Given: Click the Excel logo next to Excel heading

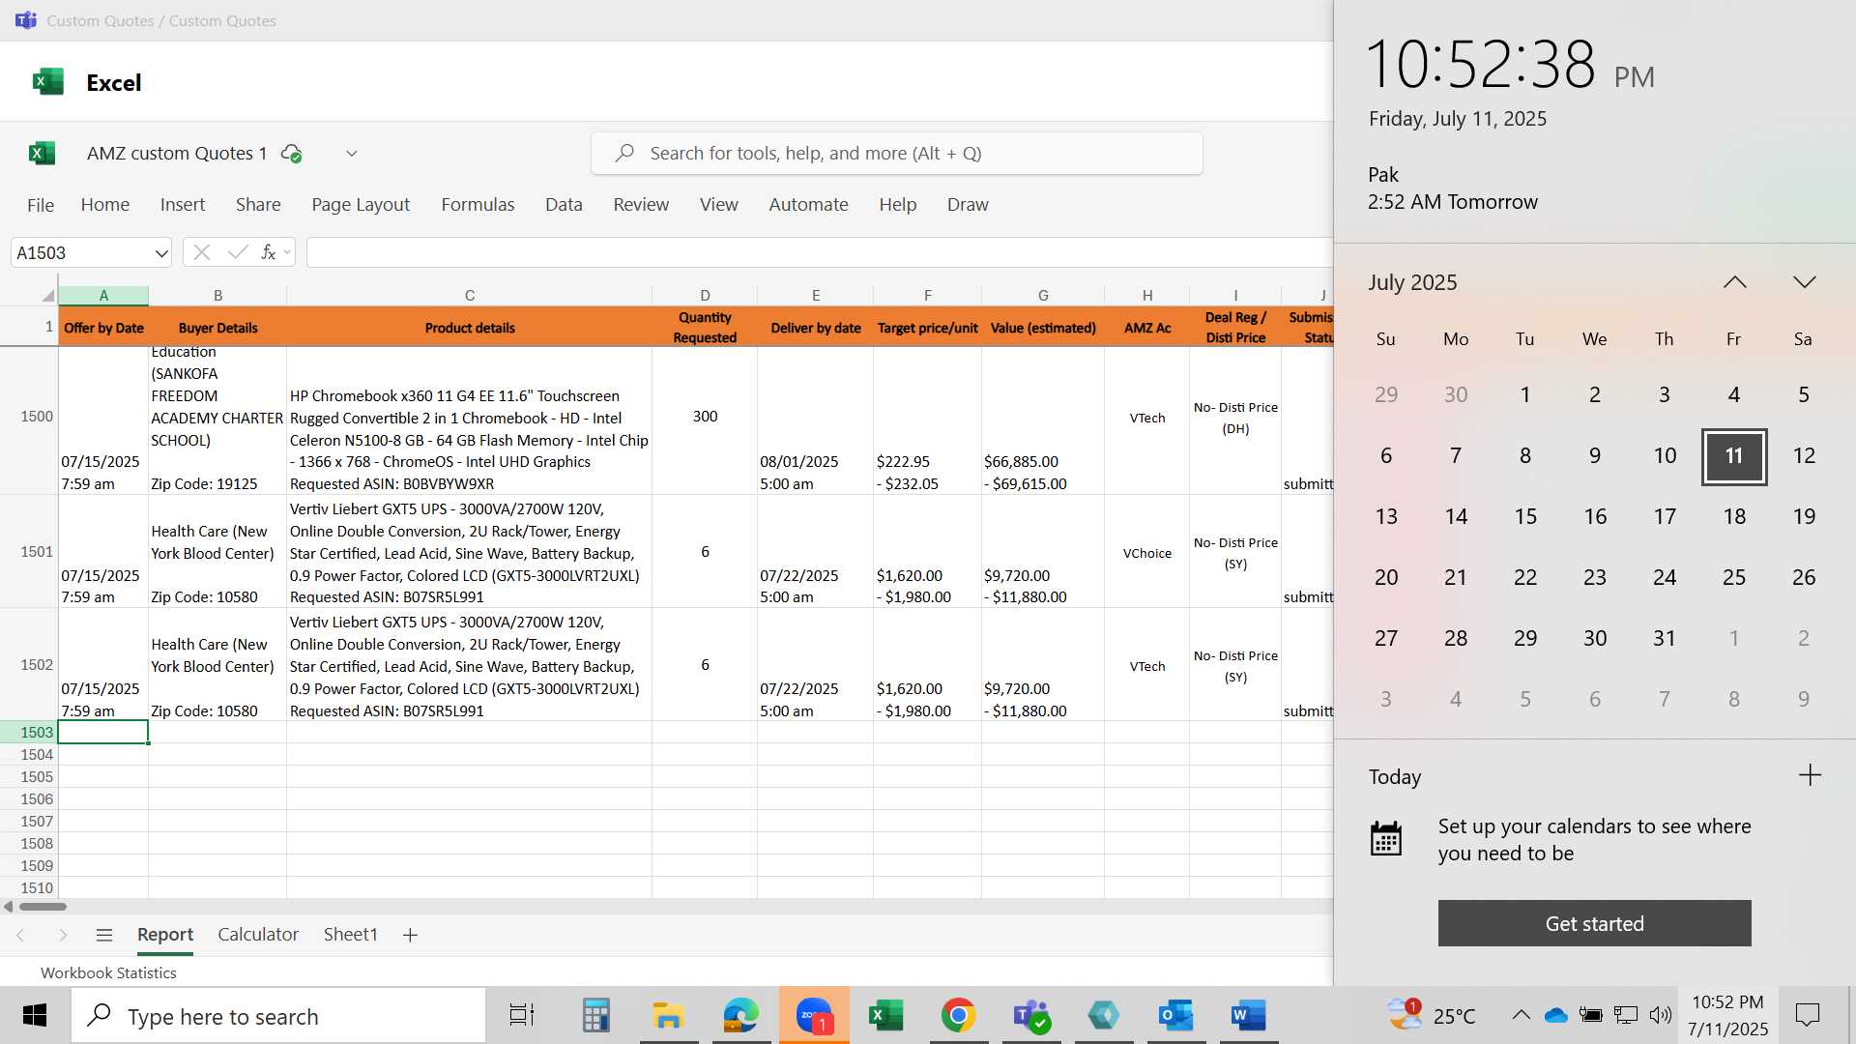Looking at the screenshot, I should pos(47,82).
